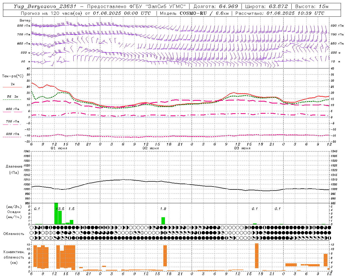Click the '02 июня' date label
The width and height of the screenshot is (345, 276).
151,148
